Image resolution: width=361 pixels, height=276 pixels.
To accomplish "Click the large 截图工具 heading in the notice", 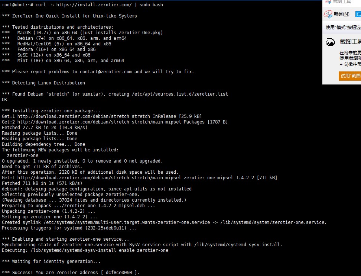I will pos(350,42).
